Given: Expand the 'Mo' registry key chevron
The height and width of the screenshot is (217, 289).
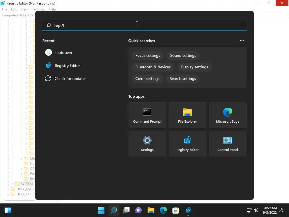Looking at the screenshot, I should pyautogui.click(x=21, y=159).
